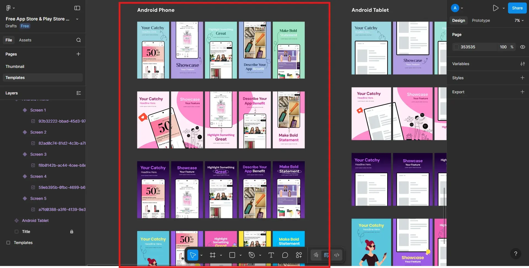Select the Rectangle tool

[233, 255]
